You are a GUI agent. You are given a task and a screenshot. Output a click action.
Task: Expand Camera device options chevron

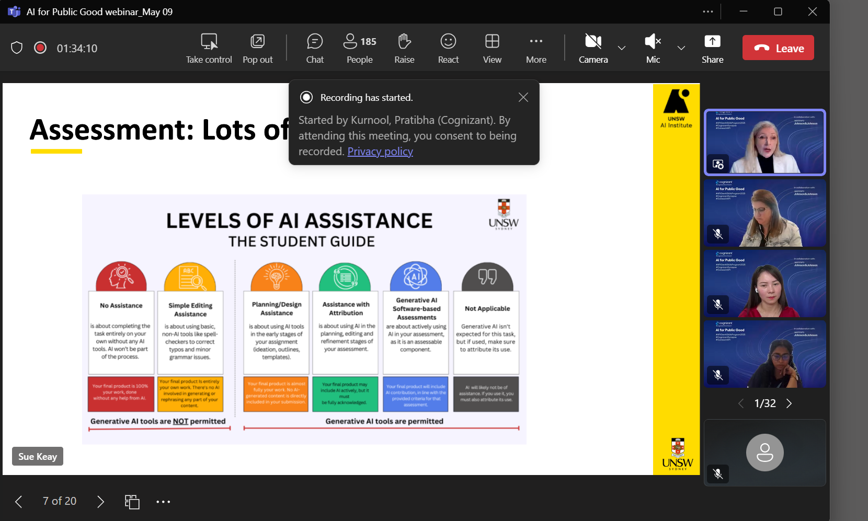pyautogui.click(x=622, y=49)
